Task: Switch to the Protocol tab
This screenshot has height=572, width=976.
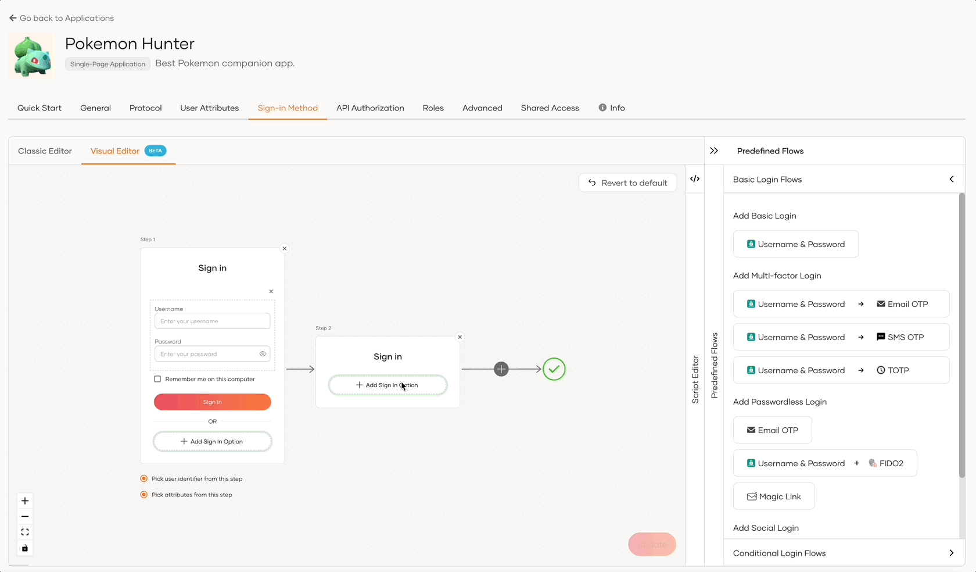Action: (146, 108)
